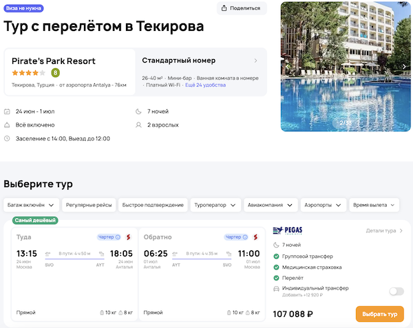Click the Чартер info badge on Туда flight

tap(109, 237)
